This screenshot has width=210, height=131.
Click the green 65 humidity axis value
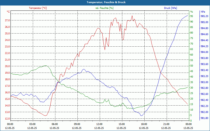[192, 49]
